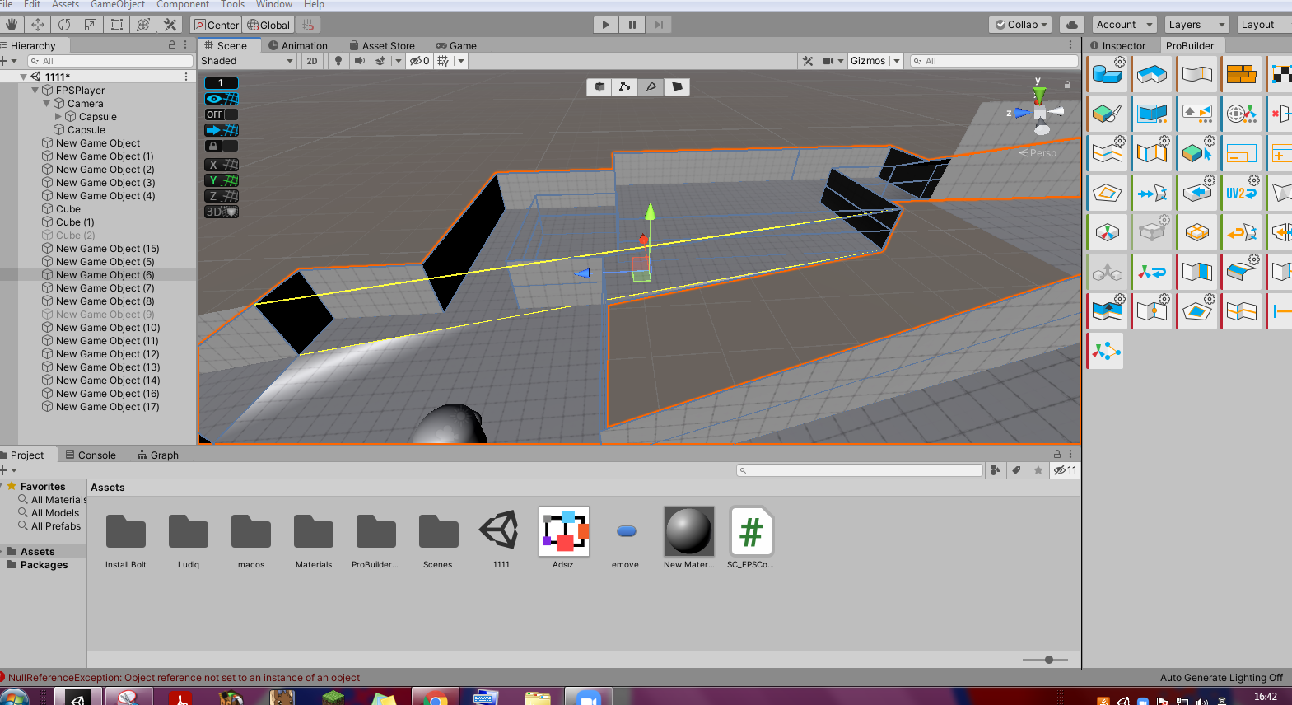1292x705 pixels.
Task: Open the Shaded draw mode dropdown
Action: tap(247, 61)
